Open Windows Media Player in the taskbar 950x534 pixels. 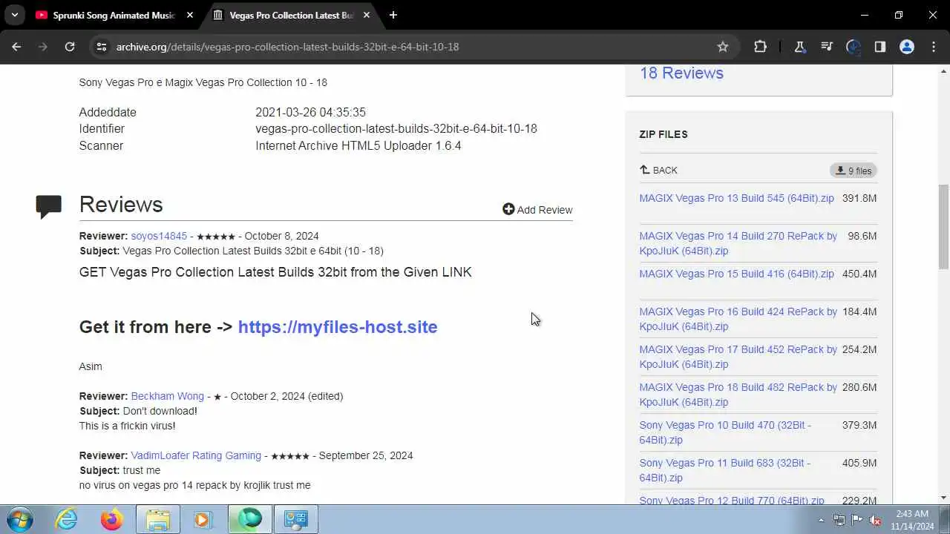(x=203, y=519)
